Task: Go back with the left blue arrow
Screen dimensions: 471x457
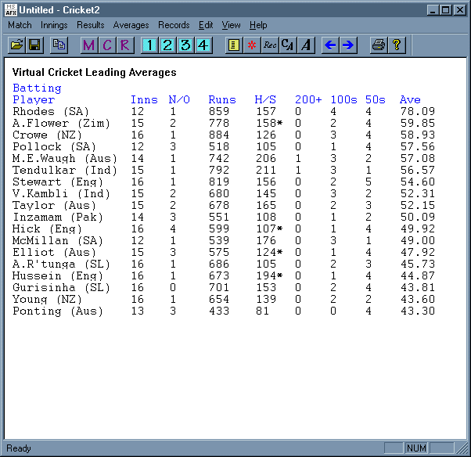Action: (330, 45)
